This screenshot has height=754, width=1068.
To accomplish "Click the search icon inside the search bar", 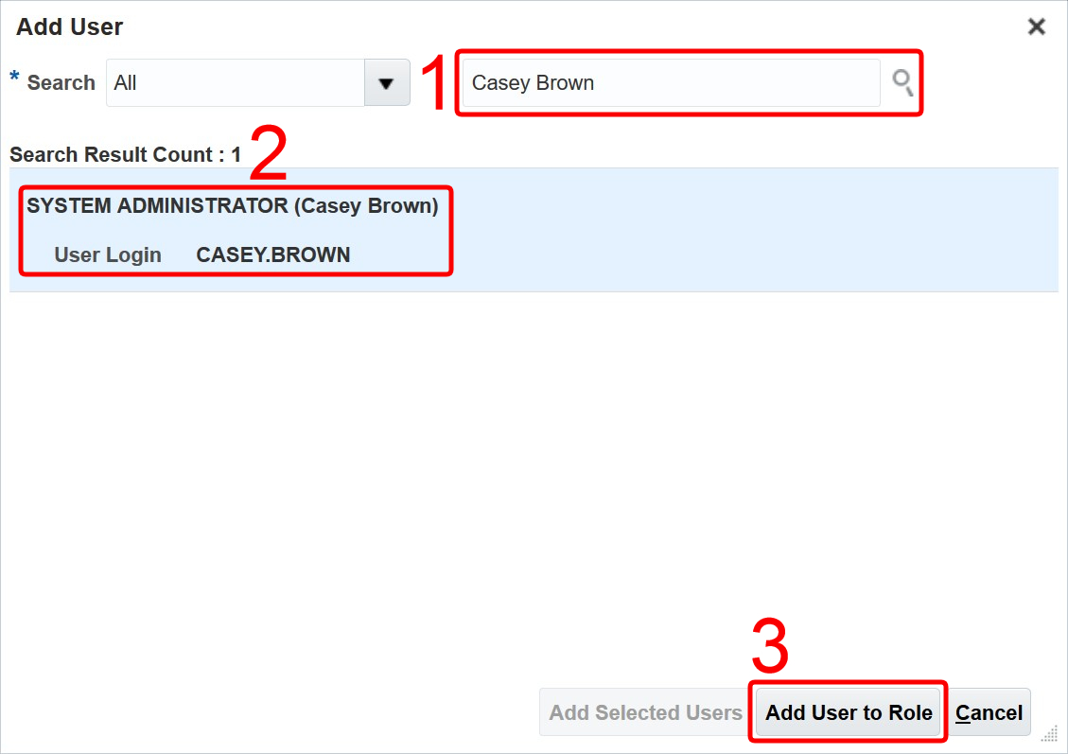I will point(902,83).
